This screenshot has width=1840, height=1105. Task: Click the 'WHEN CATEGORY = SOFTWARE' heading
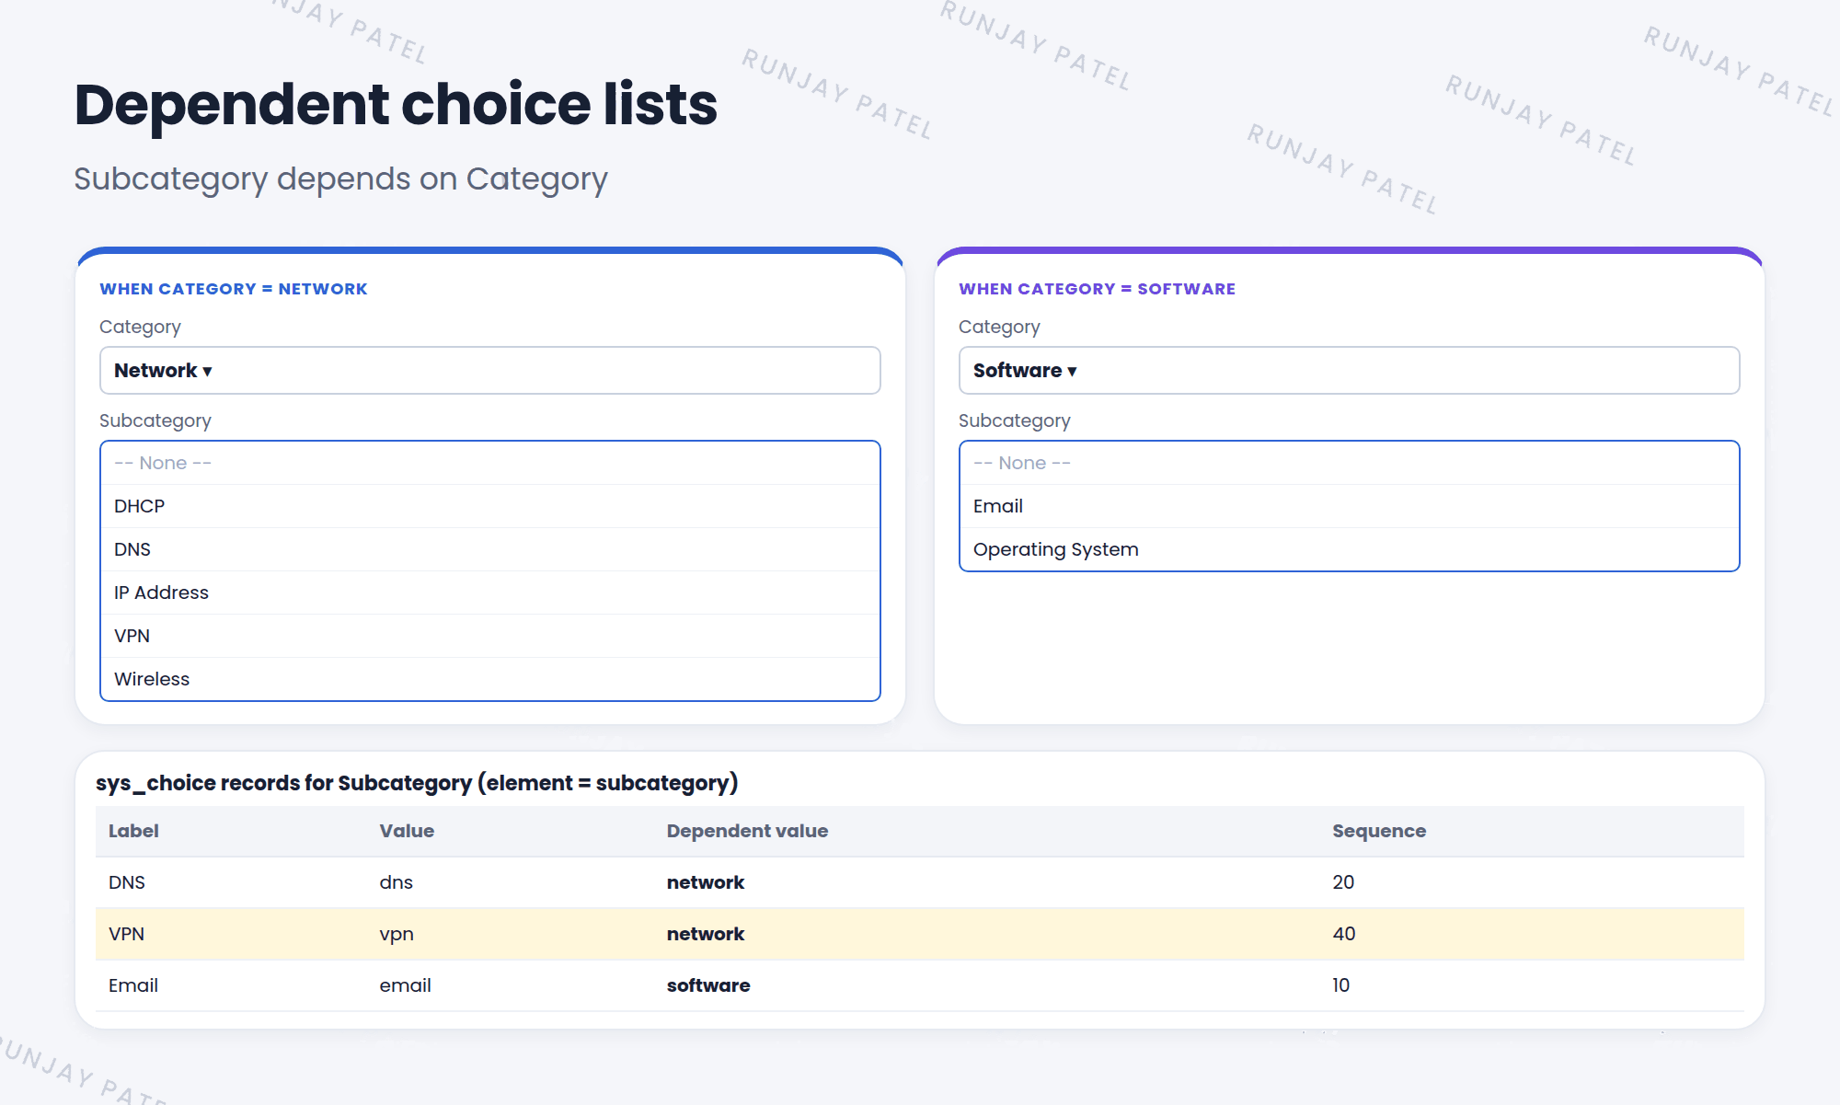[x=1097, y=289]
